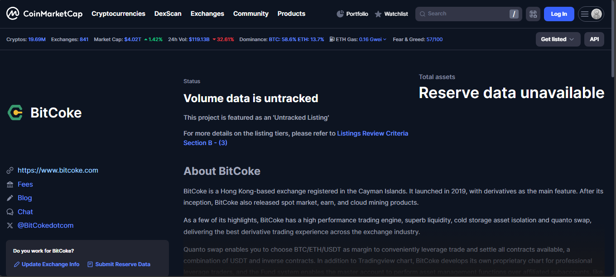Click the QR code scan icon
616x277 pixels.
(533, 14)
